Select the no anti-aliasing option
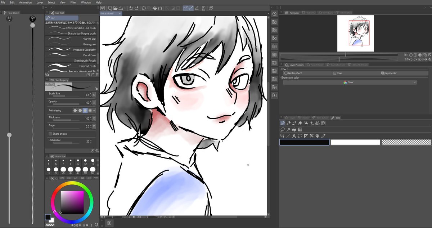The width and height of the screenshot is (432, 228). [x=75, y=111]
